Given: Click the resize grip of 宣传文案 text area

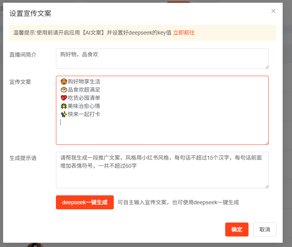Looking at the screenshot, I should point(266,143).
